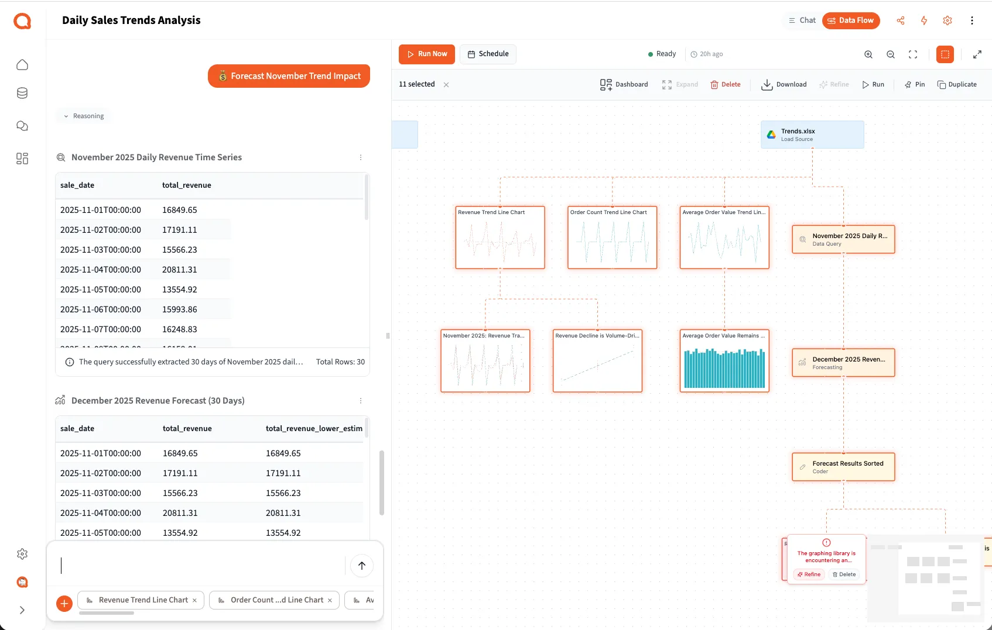Zoom in on the data flow canvas
Viewport: 992px width, 630px height.
point(868,54)
